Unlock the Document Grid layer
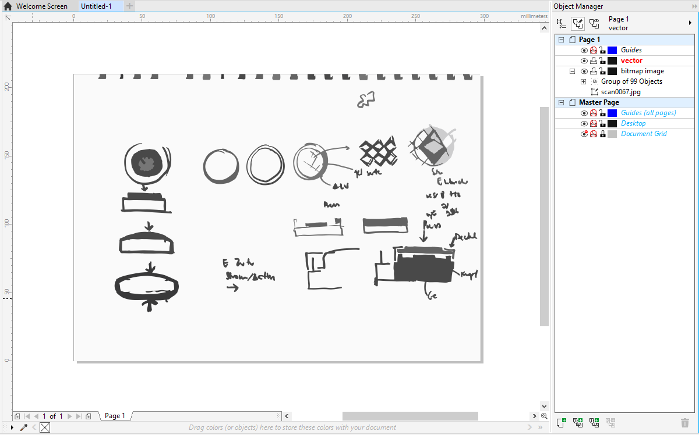 [603, 134]
